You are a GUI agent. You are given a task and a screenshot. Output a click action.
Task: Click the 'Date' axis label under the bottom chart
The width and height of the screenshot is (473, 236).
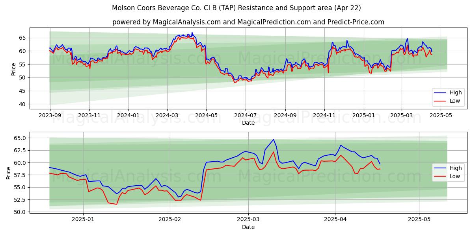click(x=248, y=227)
